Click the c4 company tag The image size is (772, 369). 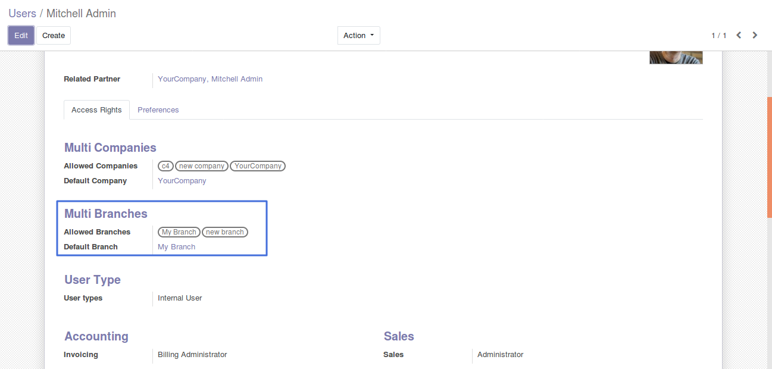(x=165, y=166)
